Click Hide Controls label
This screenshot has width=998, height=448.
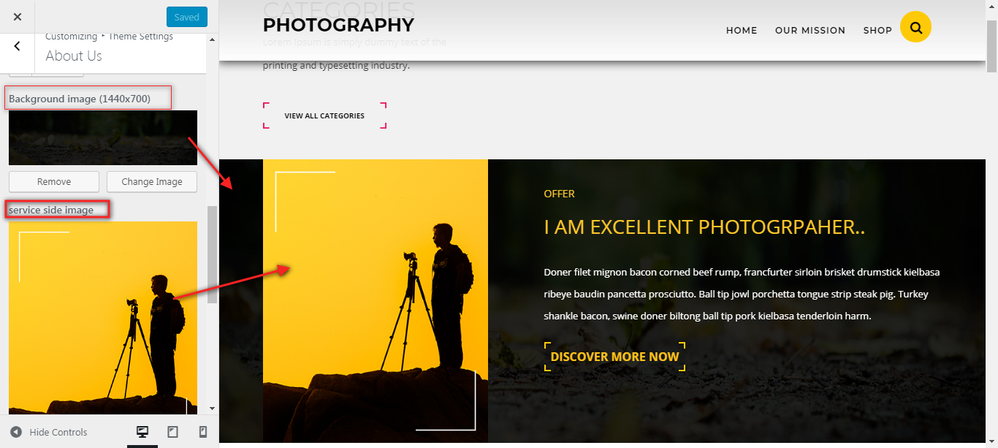[58, 432]
